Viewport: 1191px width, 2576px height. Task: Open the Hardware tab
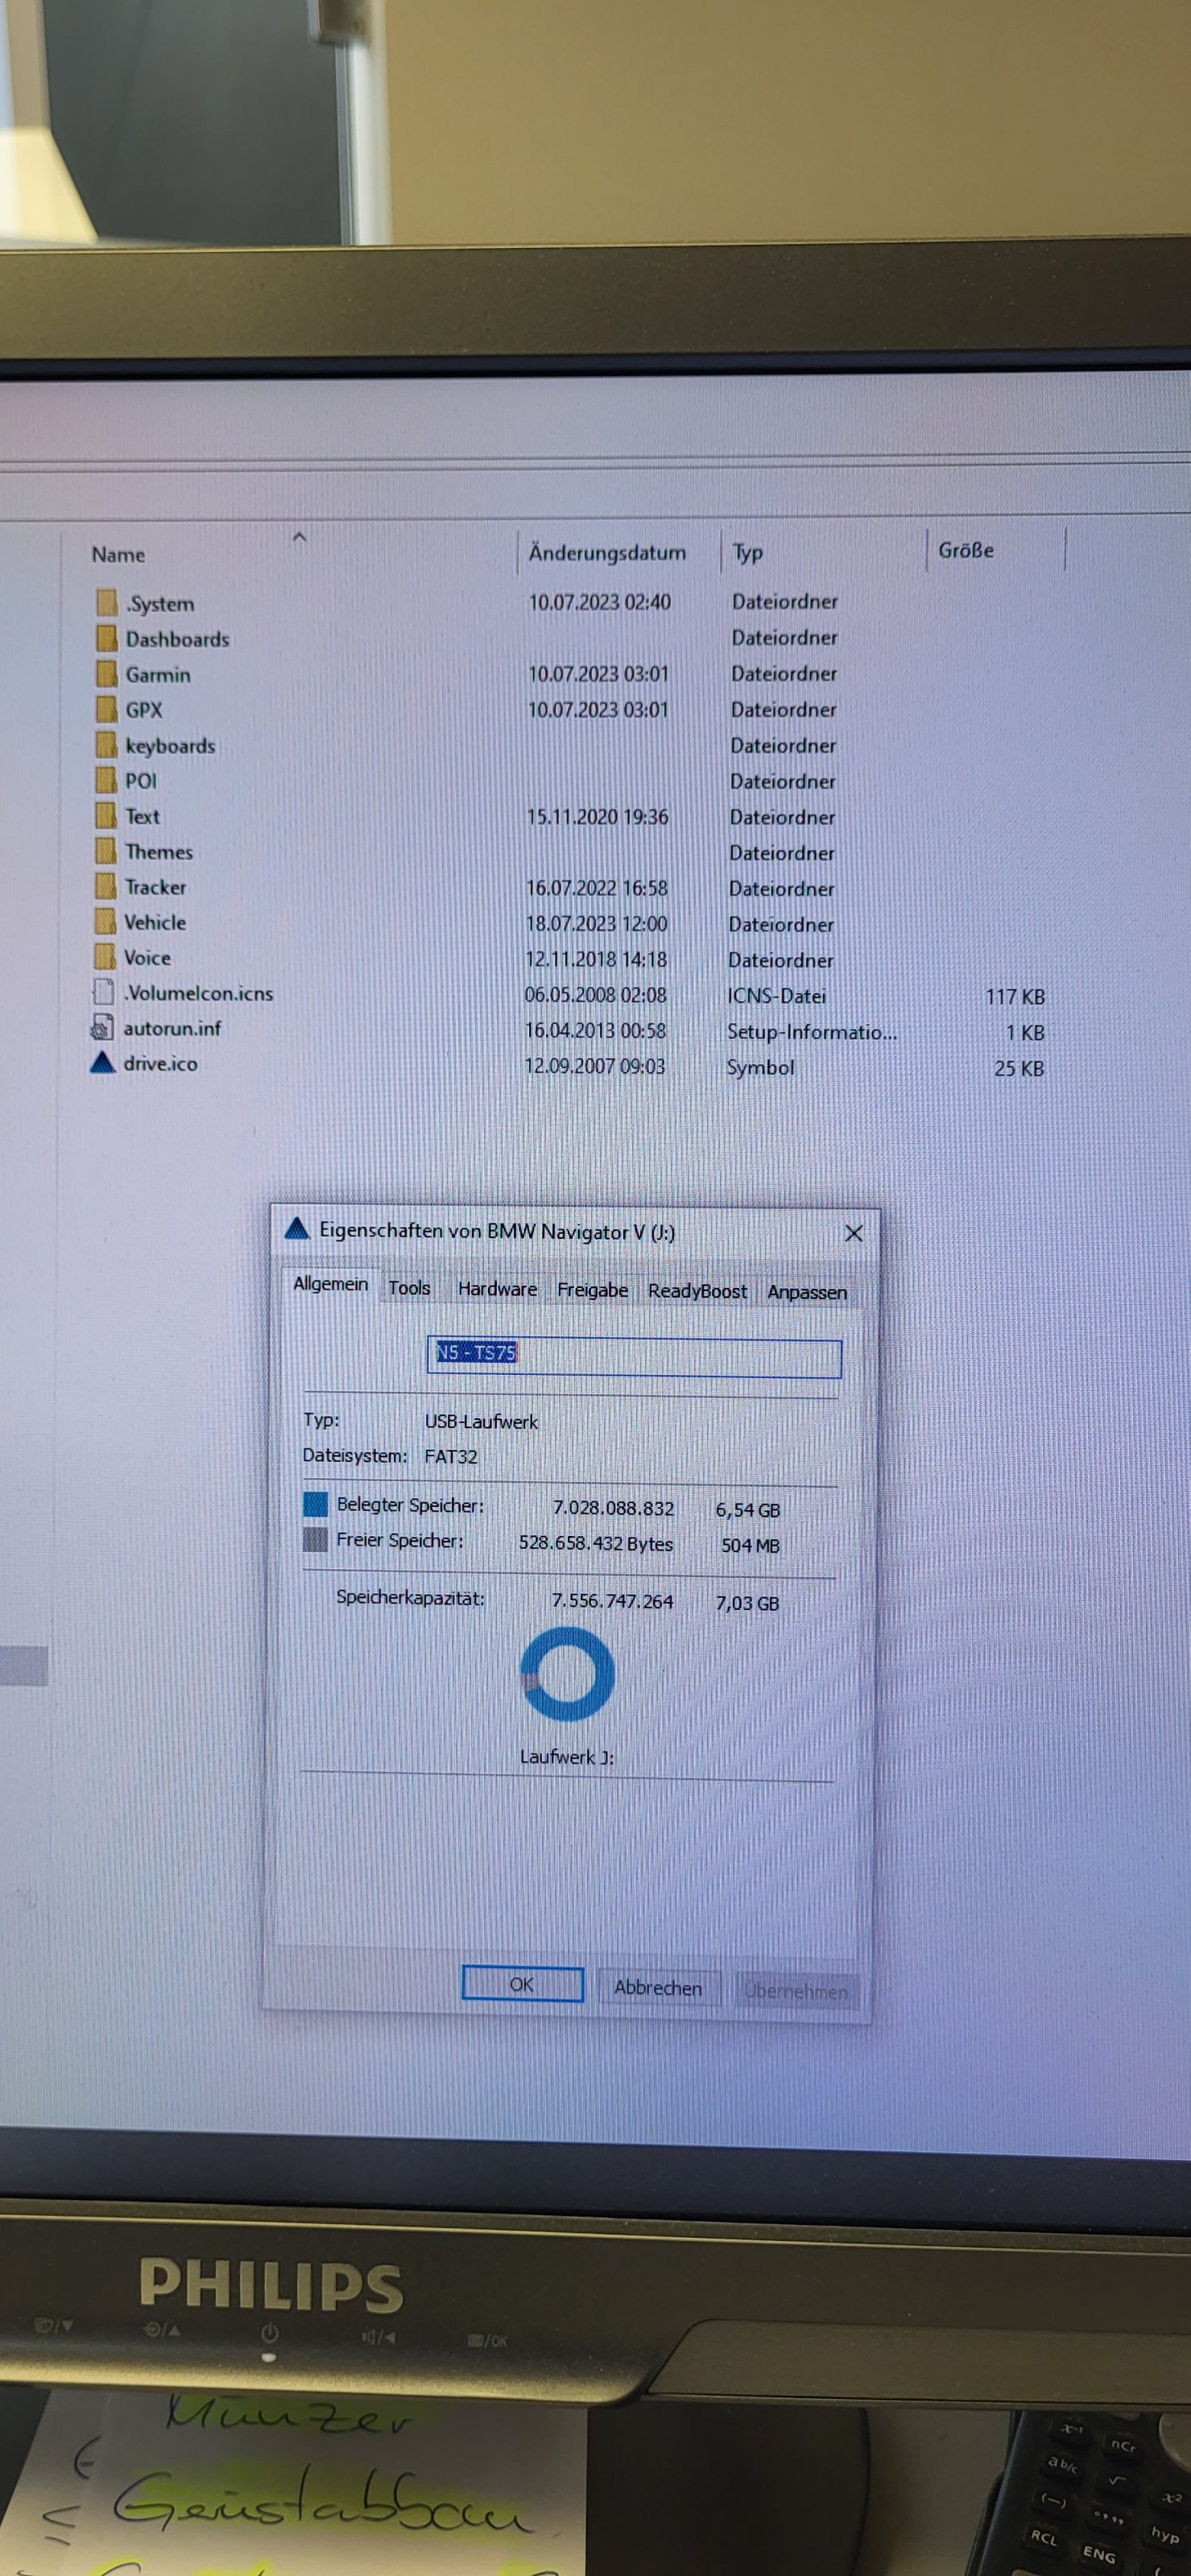point(497,1289)
